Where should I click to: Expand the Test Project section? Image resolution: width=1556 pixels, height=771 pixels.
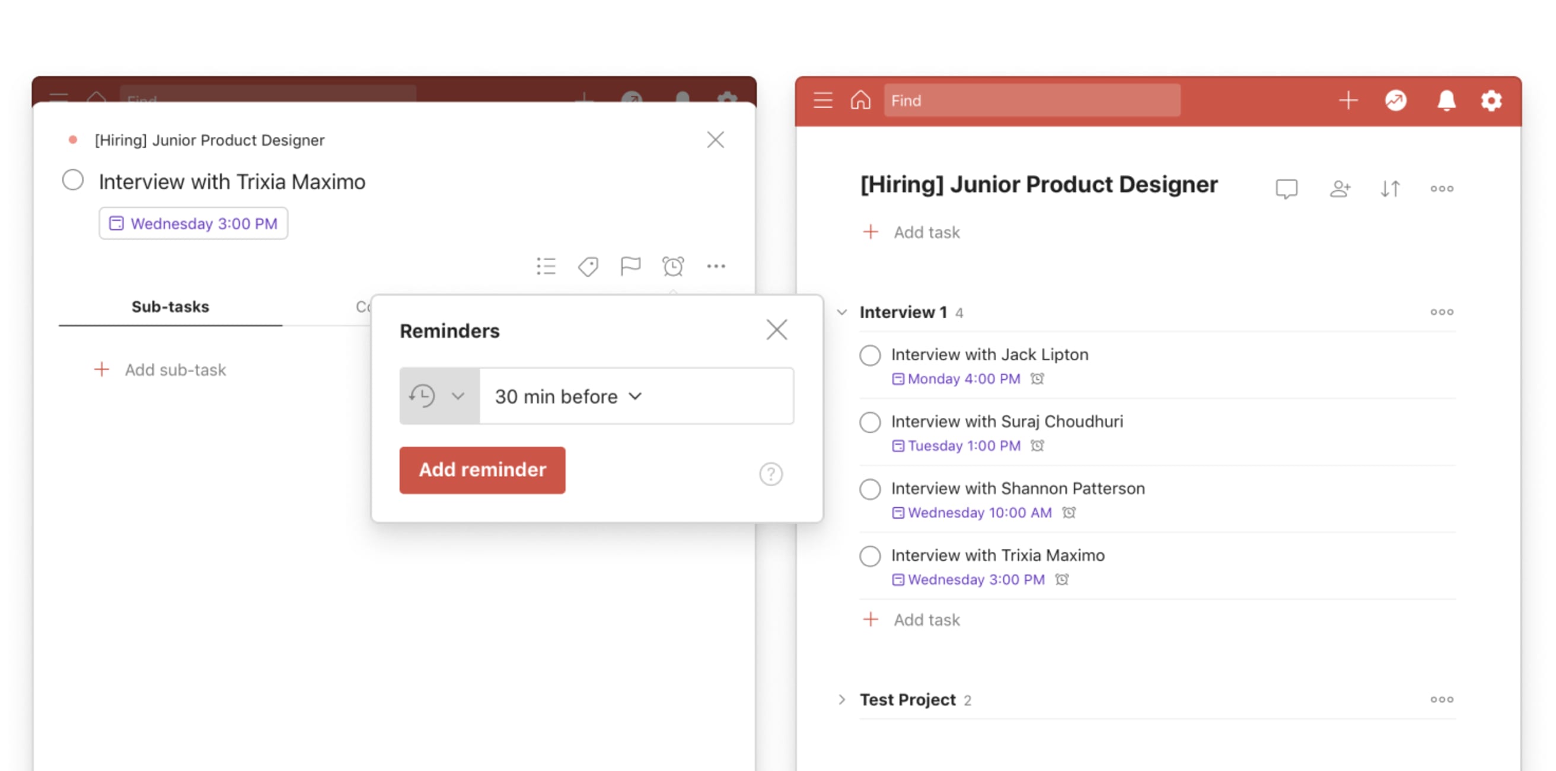pyautogui.click(x=841, y=699)
